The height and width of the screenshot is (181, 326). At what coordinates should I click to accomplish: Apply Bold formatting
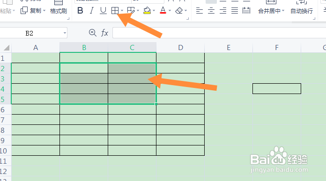point(80,10)
